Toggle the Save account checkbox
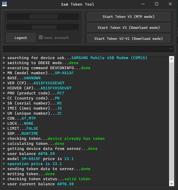The height and width of the screenshot is (190, 178). click(x=41, y=38)
